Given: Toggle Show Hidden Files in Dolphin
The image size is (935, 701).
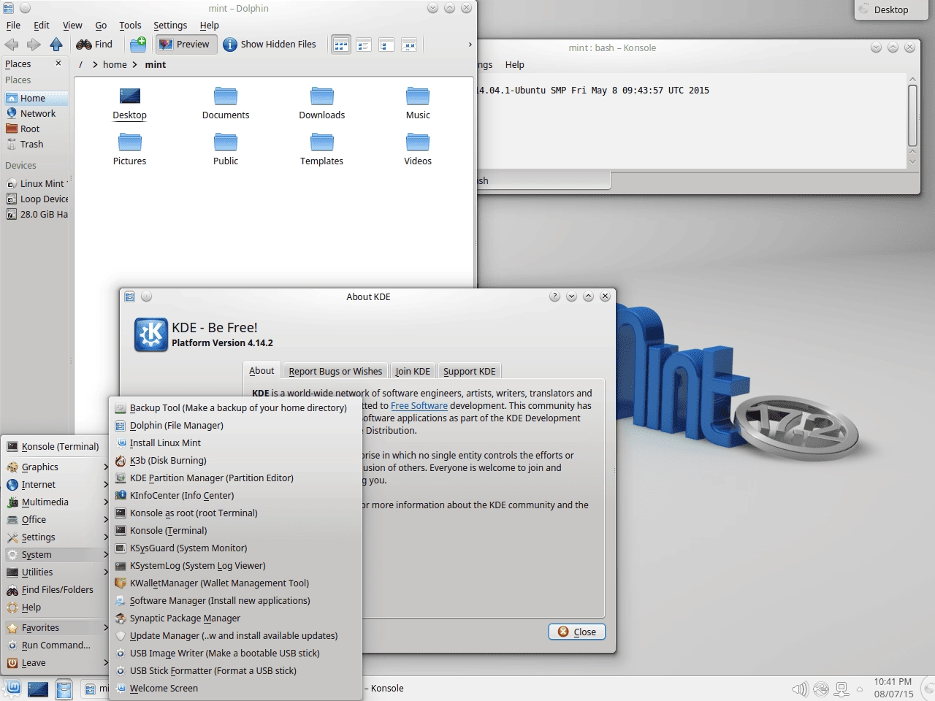Looking at the screenshot, I should [270, 45].
